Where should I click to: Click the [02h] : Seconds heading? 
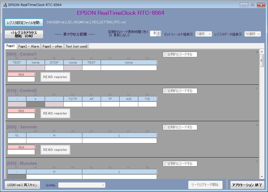(x=22, y=127)
